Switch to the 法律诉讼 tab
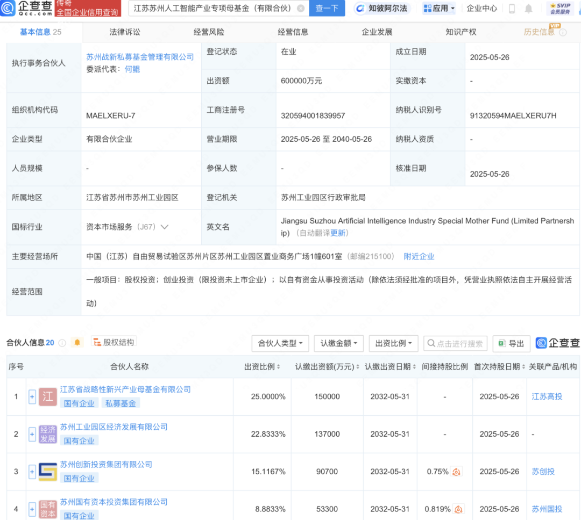 coord(125,32)
